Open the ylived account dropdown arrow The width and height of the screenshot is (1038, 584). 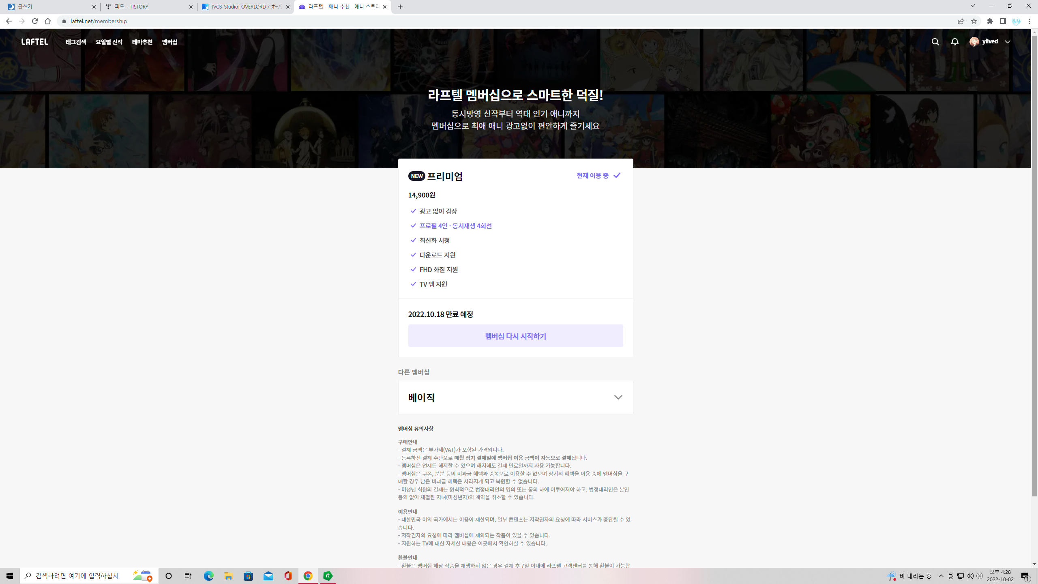(1008, 42)
